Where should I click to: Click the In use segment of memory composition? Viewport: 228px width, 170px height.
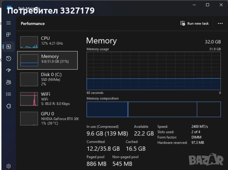[x=107, y=109]
